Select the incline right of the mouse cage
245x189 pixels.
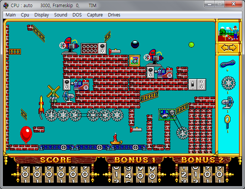[x=182, y=108]
